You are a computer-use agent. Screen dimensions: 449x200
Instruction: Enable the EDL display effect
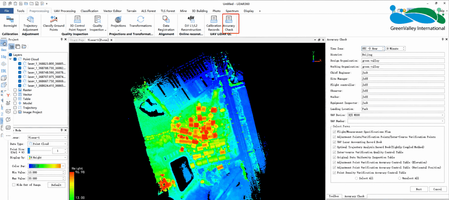[x=4, y=71]
